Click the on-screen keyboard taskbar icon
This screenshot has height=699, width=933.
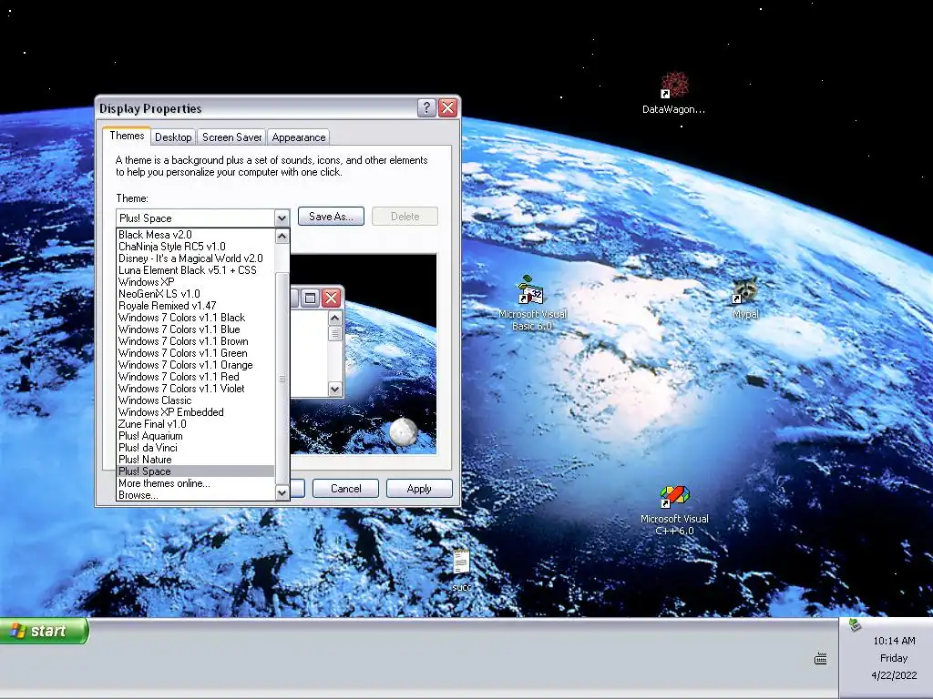pos(821,659)
